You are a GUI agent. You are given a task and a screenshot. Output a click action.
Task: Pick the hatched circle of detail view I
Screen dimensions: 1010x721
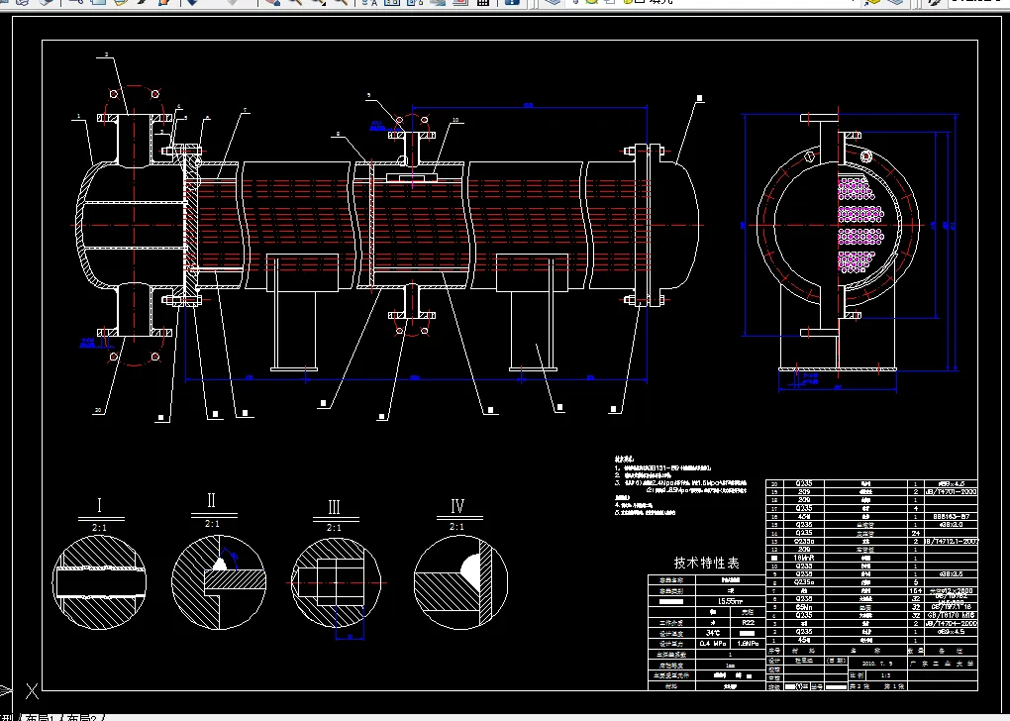(99, 582)
